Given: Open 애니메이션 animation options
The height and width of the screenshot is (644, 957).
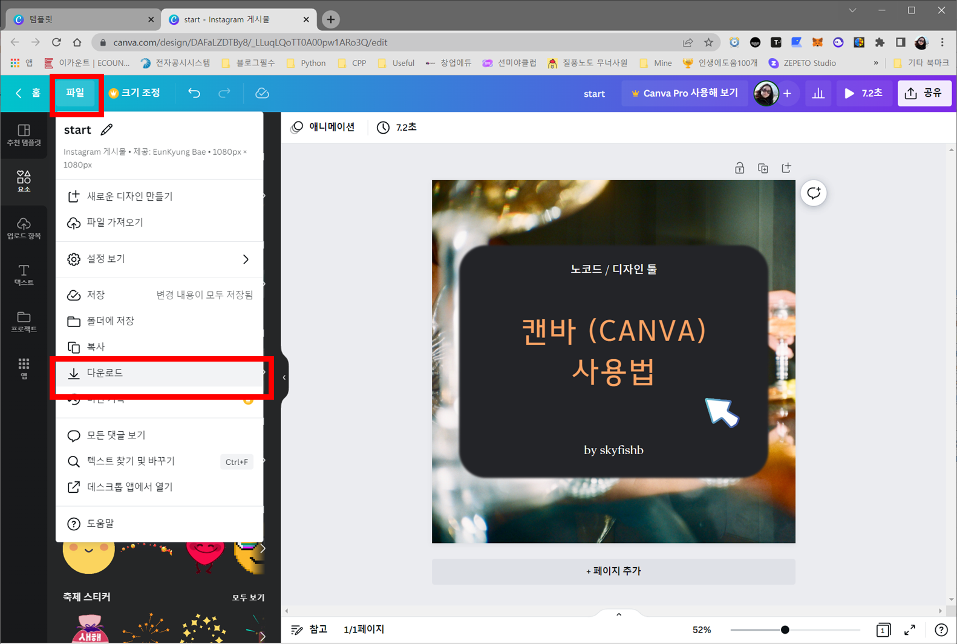Looking at the screenshot, I should (324, 127).
